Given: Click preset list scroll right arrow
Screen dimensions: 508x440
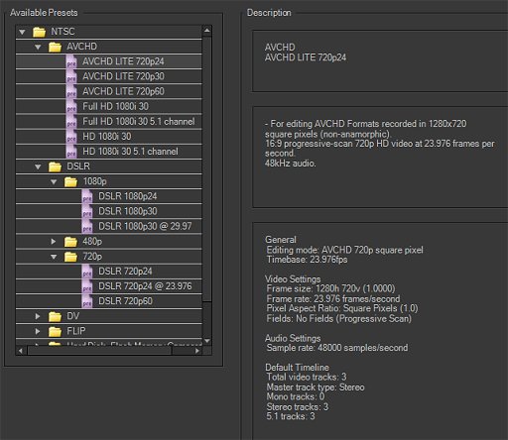Looking at the screenshot, I should coord(197,351).
